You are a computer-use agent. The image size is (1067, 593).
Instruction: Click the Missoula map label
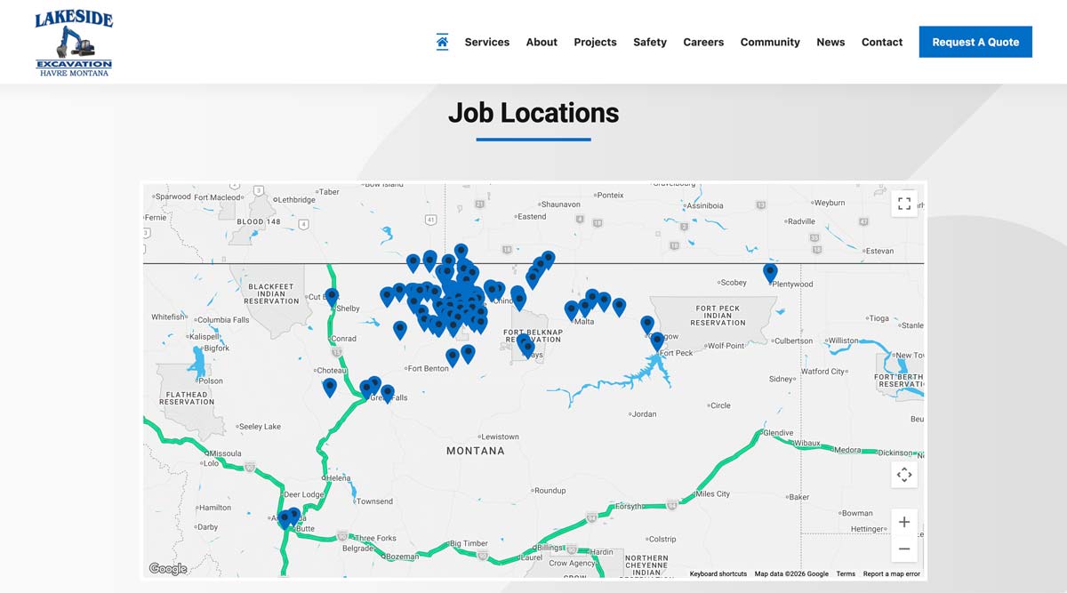coord(225,453)
